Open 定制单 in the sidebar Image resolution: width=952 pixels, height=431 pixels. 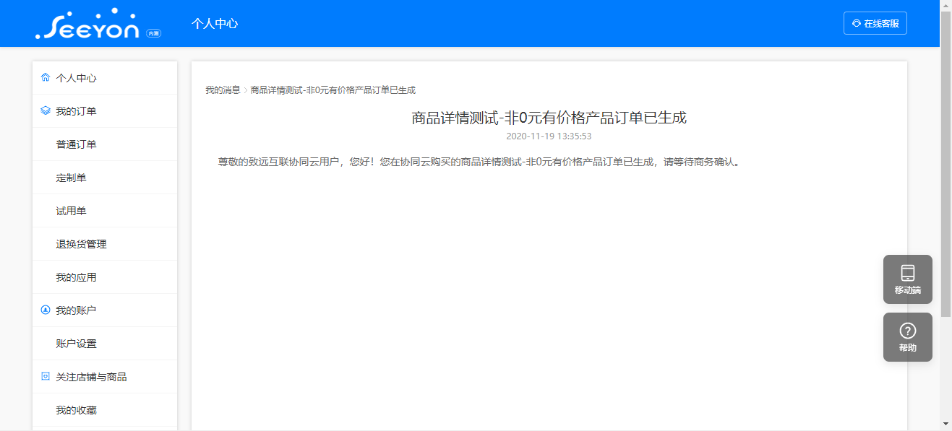pyautogui.click(x=105, y=178)
